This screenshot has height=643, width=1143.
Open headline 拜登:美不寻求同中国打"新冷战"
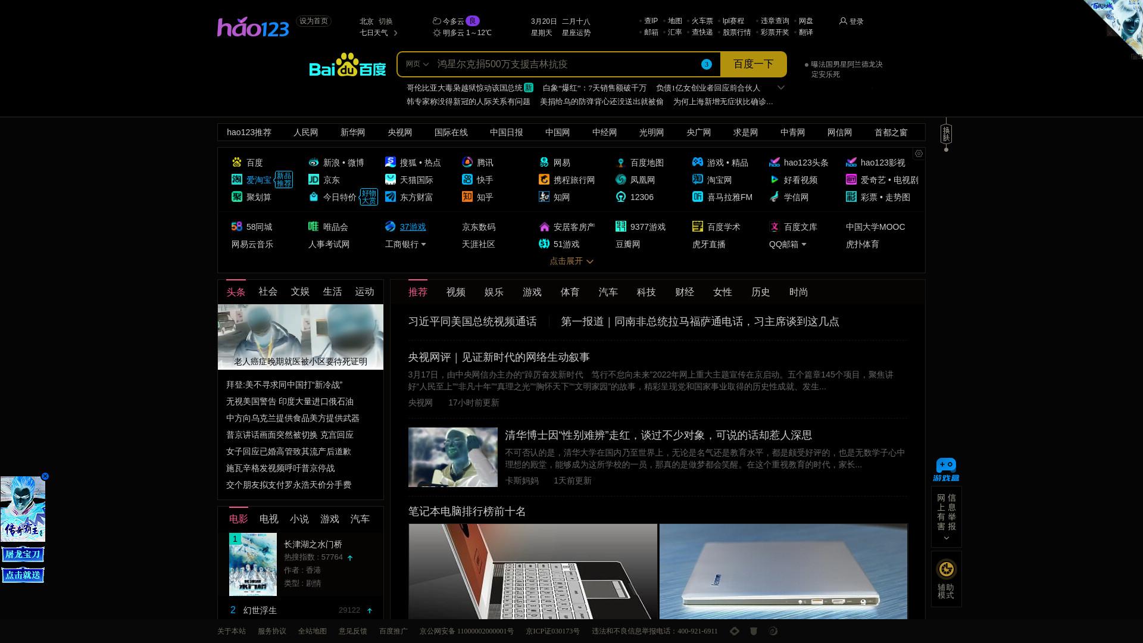[284, 385]
